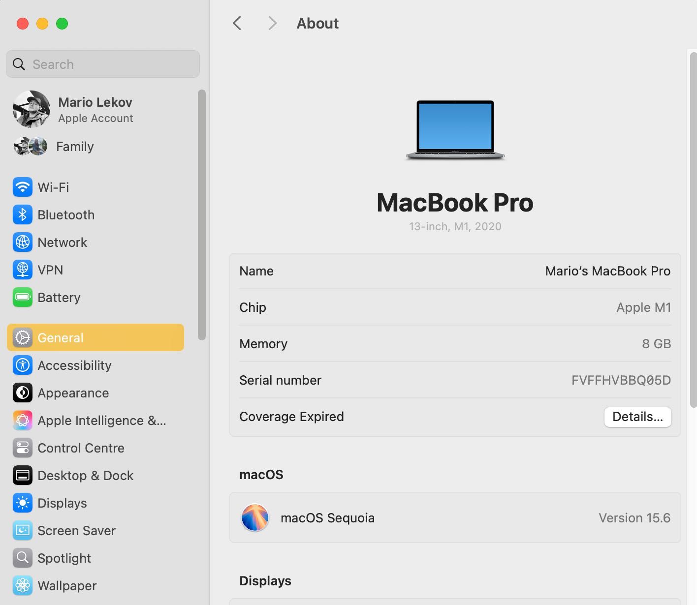
Task: Open the Wi-Fi settings icon
Action: click(23, 187)
